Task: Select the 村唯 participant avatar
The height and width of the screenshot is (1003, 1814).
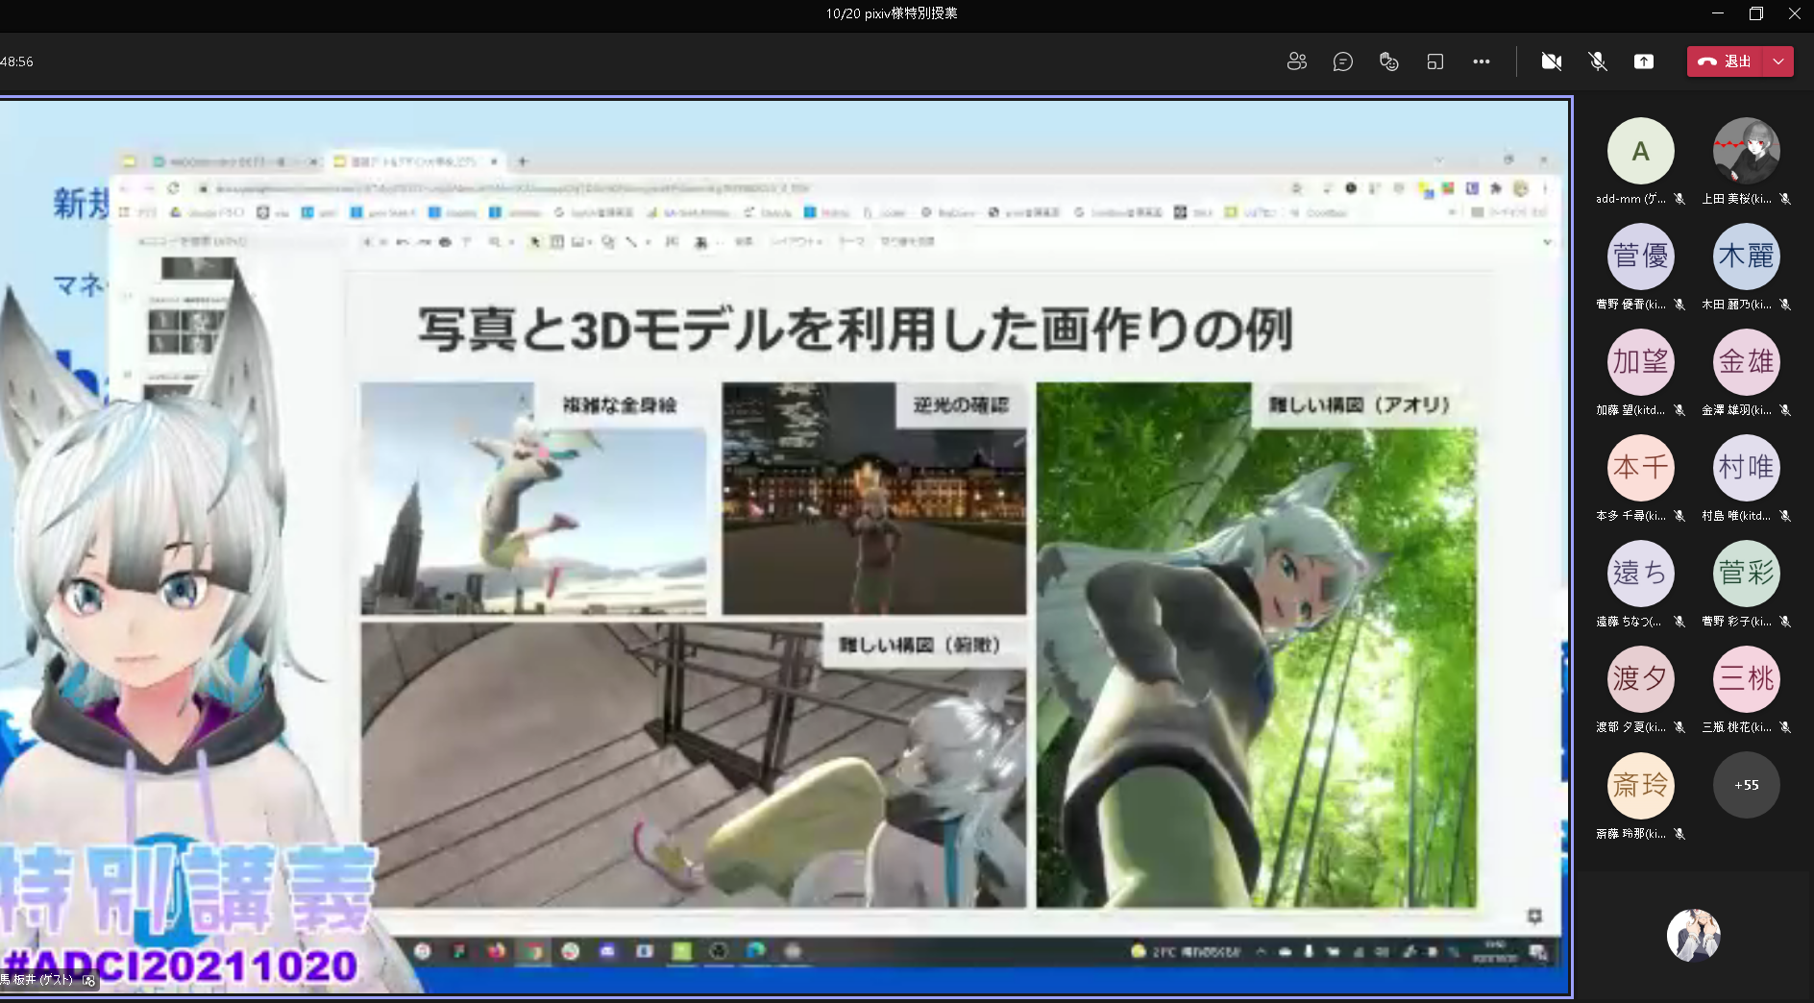Action: pyautogui.click(x=1746, y=468)
